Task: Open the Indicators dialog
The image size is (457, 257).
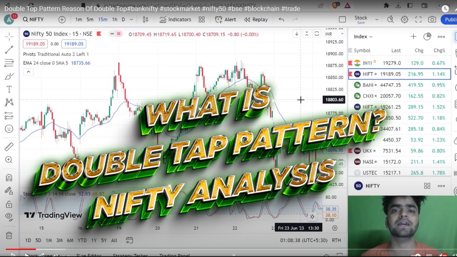Action: point(175,20)
